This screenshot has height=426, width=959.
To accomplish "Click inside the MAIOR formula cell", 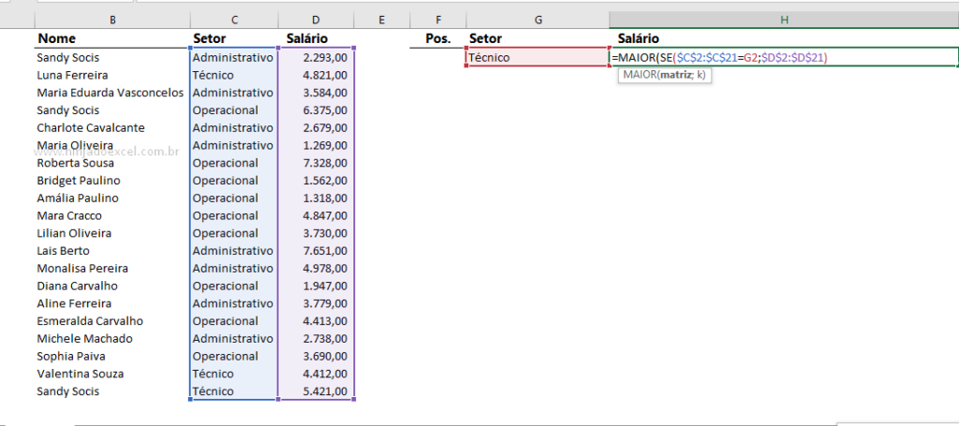I will click(x=784, y=57).
